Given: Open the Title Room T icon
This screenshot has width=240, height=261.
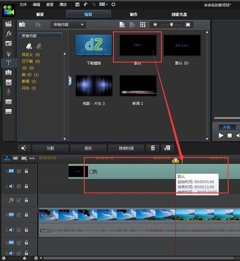Looking at the screenshot, I should coord(8,63).
